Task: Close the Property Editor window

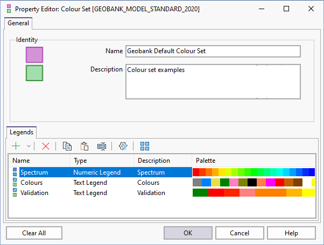Action: pyautogui.click(x=311, y=9)
